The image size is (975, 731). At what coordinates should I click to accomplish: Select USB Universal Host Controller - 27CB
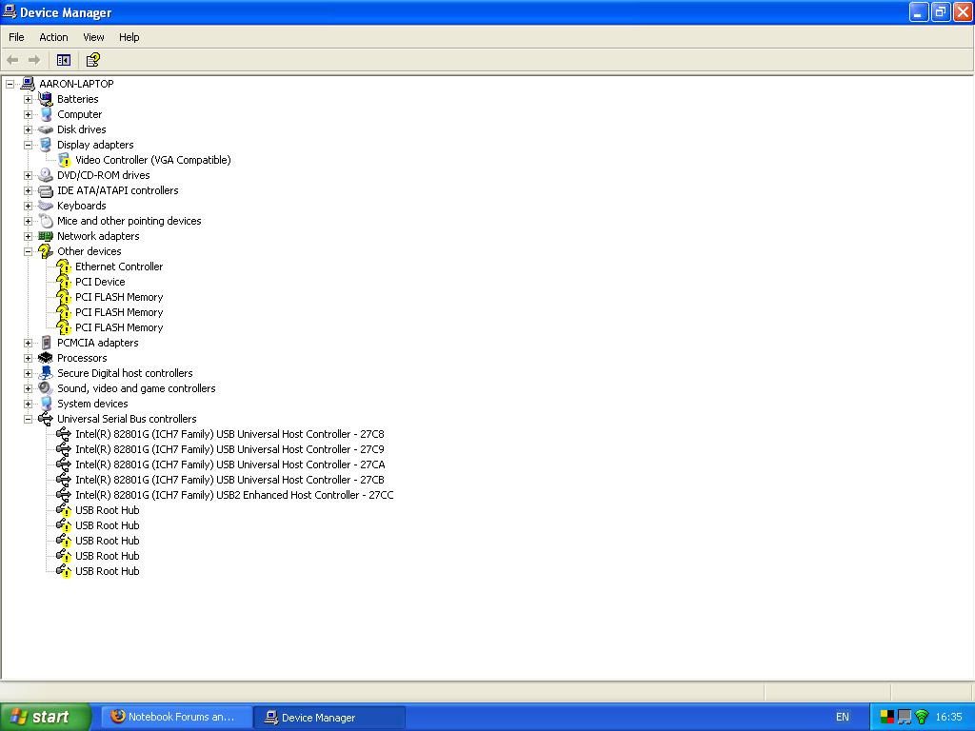point(229,480)
